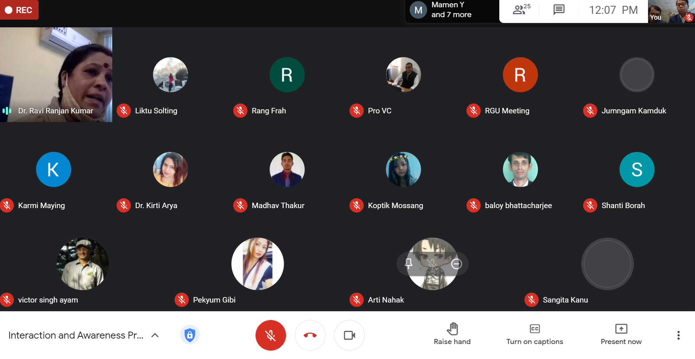Remove Arti Nahak using minus icon
This screenshot has width=695, height=359.
pos(456,264)
